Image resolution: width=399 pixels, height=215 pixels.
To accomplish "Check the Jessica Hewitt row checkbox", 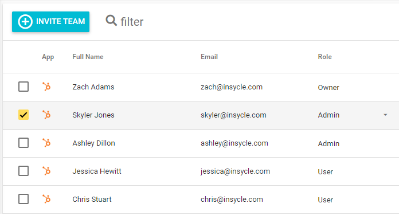I will click(x=24, y=171).
